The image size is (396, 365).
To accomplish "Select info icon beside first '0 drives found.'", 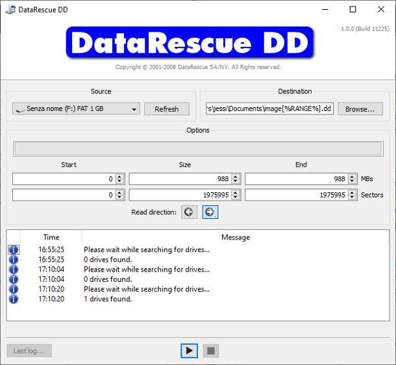I will point(14,259).
